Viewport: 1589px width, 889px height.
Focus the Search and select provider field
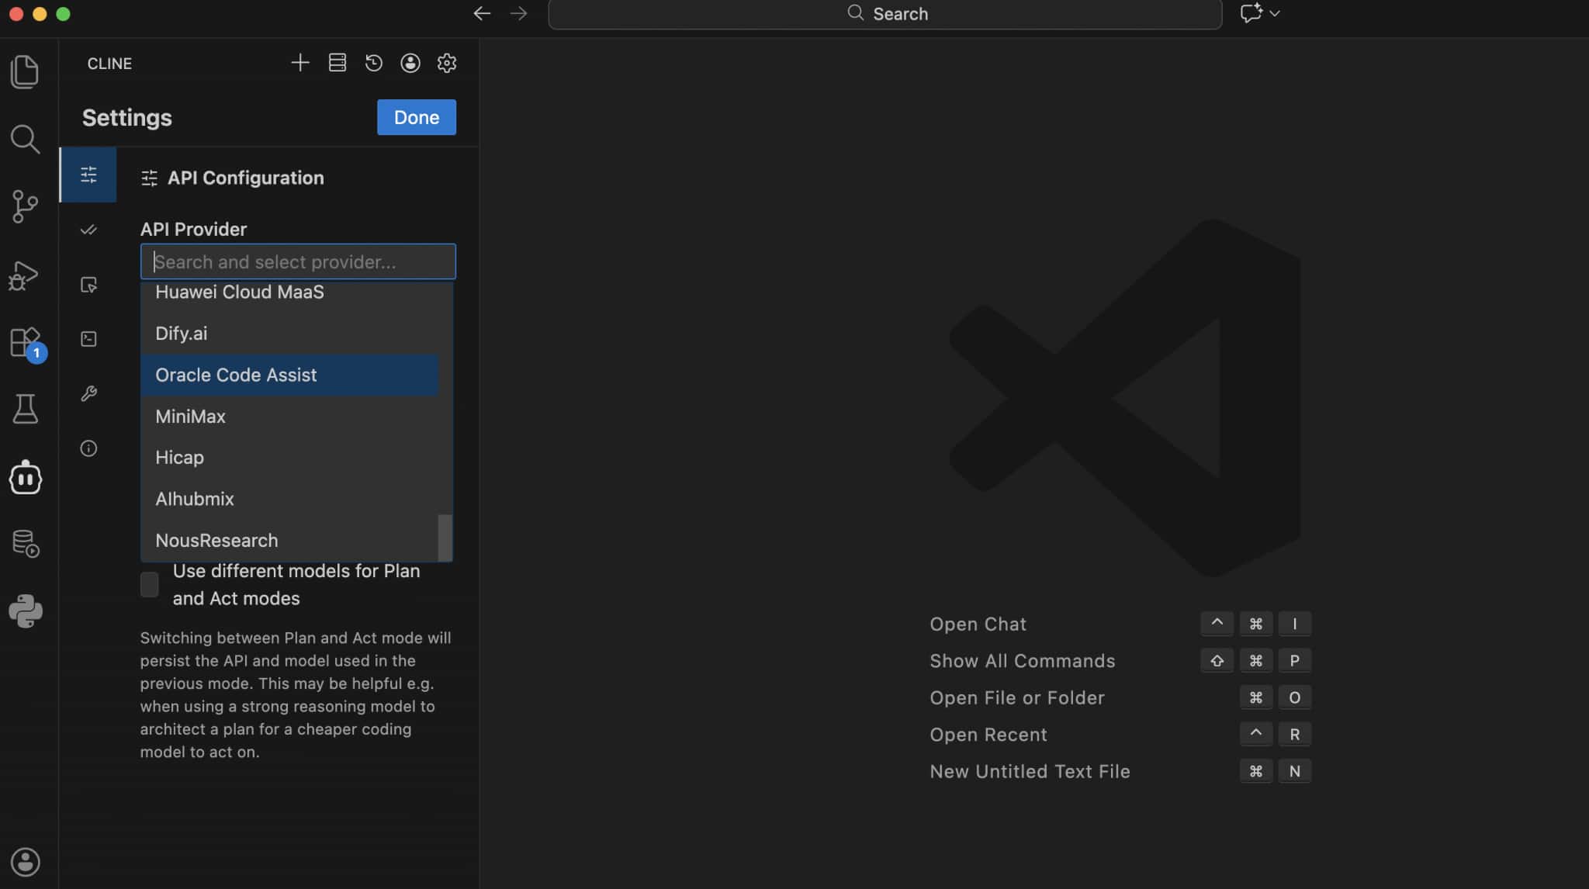click(298, 261)
